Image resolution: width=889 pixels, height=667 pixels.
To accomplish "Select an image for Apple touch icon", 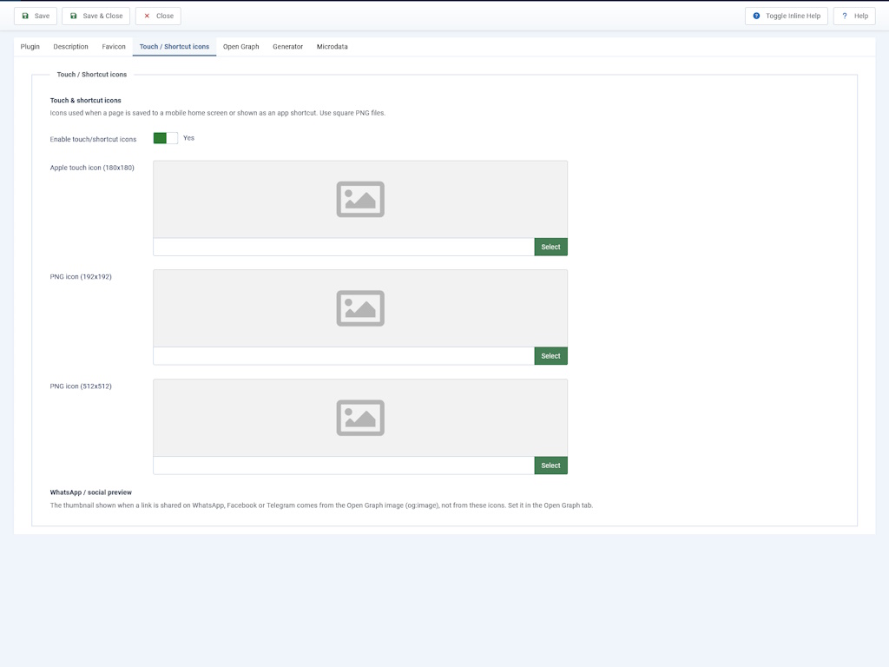I will click(550, 247).
